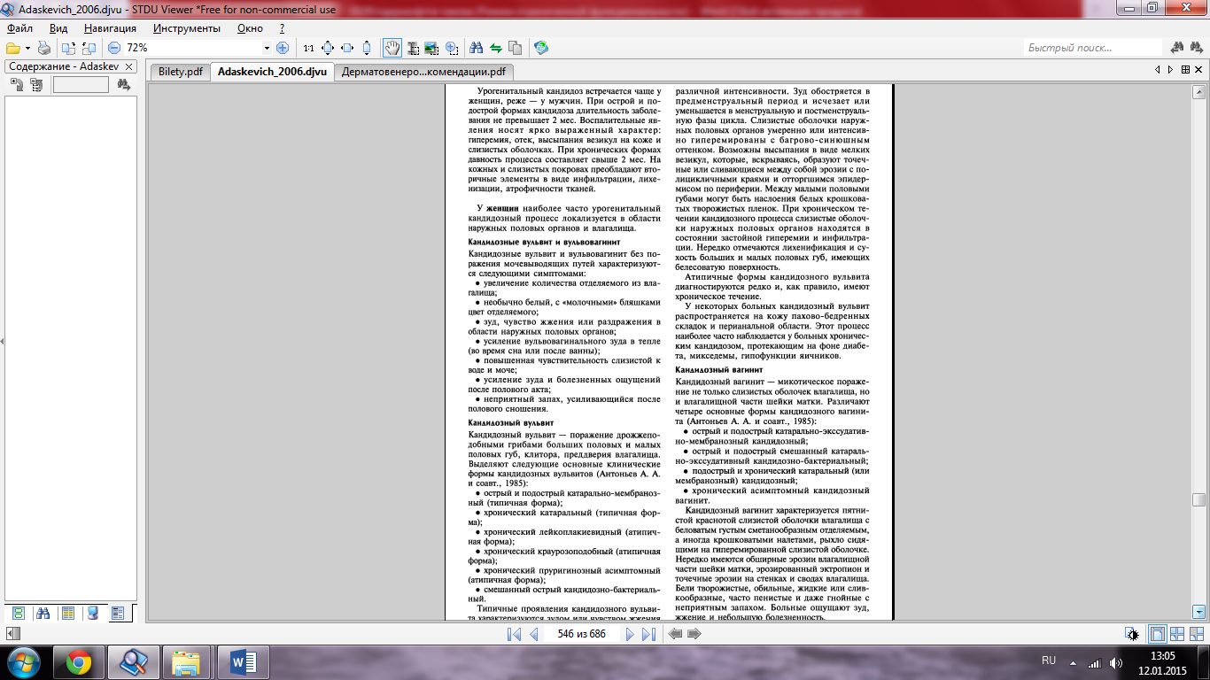Switch to the Bilety.pdf tab
The width and height of the screenshot is (1210, 680).
(x=181, y=72)
